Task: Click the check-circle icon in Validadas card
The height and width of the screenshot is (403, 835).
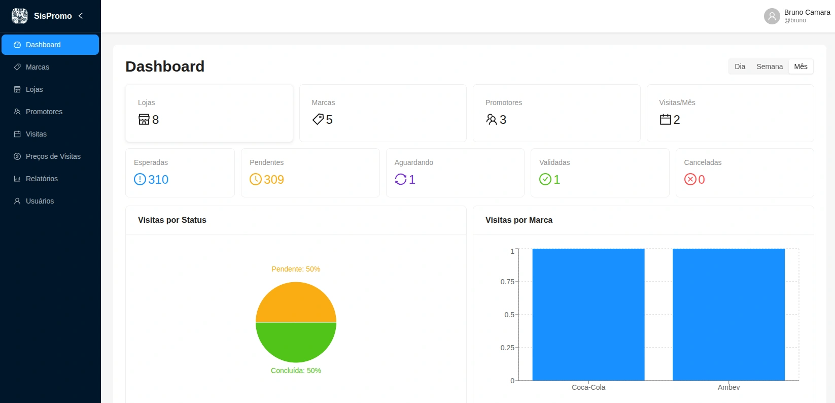Action: 545,179
